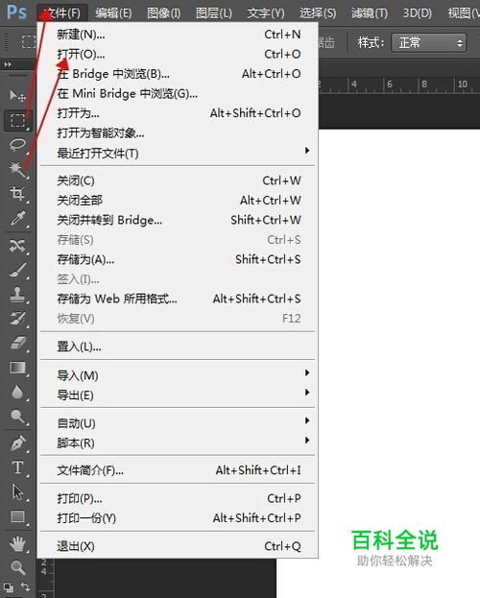480x598 pixels.
Task: Reset default foreground and background colors
Action: pos(9,587)
